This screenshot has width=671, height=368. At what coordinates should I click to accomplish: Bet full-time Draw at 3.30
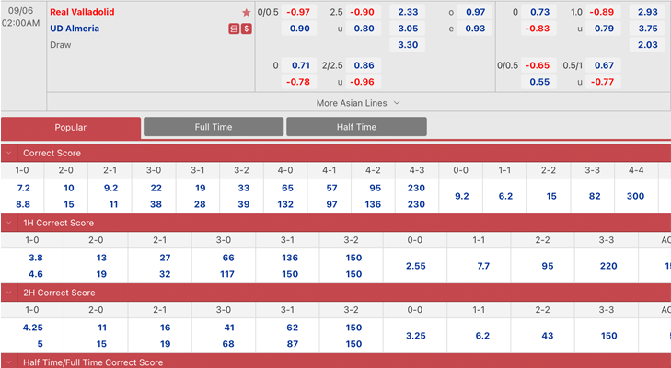408,44
